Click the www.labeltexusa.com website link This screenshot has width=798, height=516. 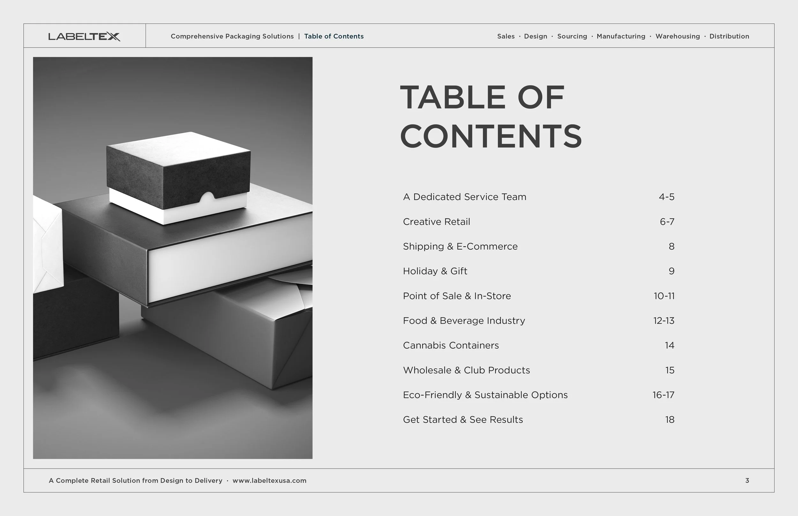(269, 481)
